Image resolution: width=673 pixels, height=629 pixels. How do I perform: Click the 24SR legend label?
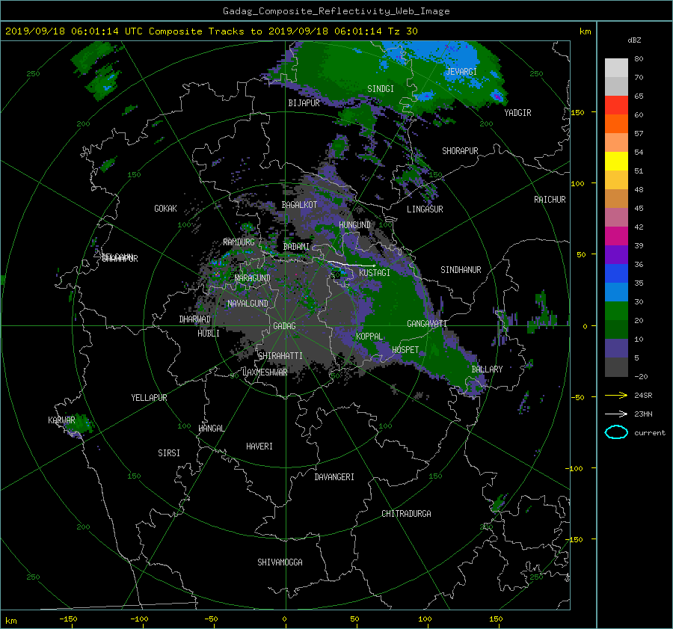pos(643,396)
